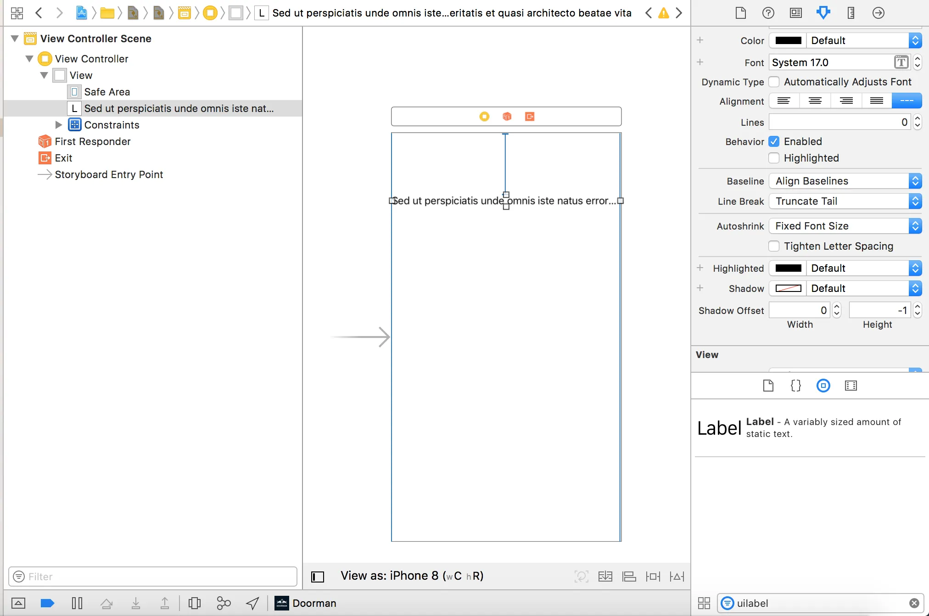Show the Object library tab
929x616 pixels.
[823, 386]
